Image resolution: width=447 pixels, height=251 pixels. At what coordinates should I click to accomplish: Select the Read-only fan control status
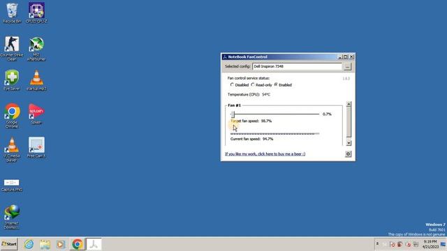261,85
